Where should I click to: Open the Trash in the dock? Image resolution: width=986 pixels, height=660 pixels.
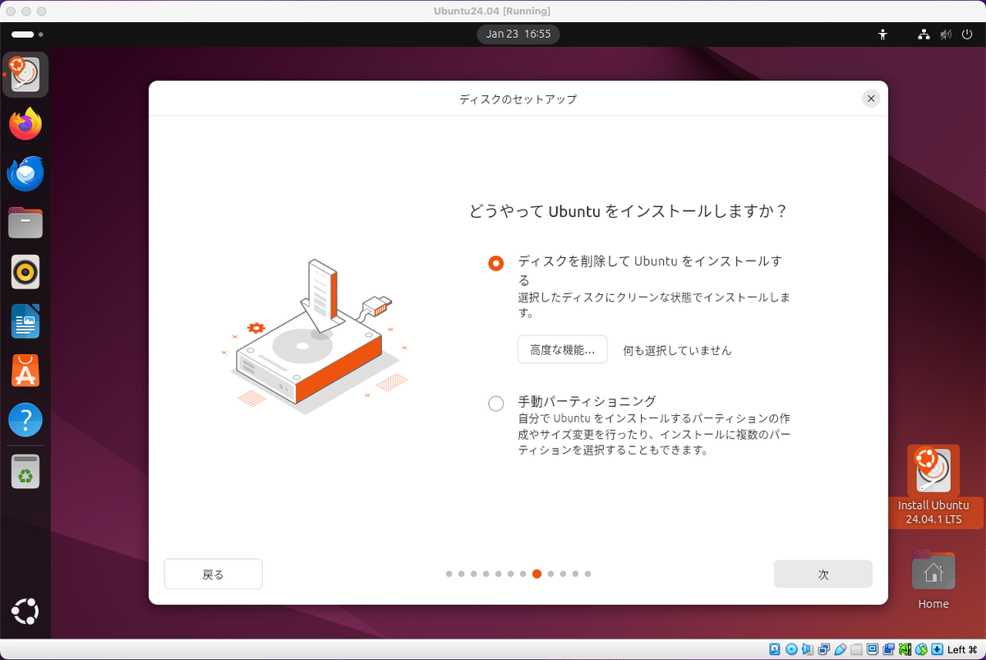[25, 471]
